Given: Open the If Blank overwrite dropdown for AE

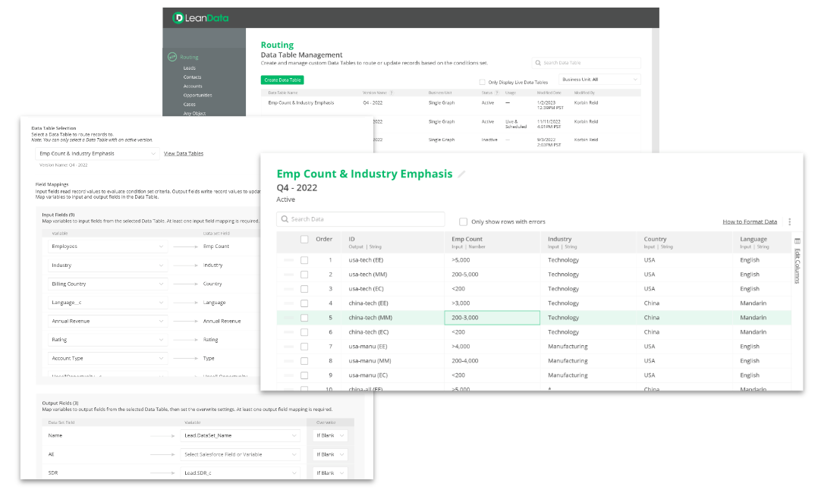Looking at the screenshot, I should 330,454.
